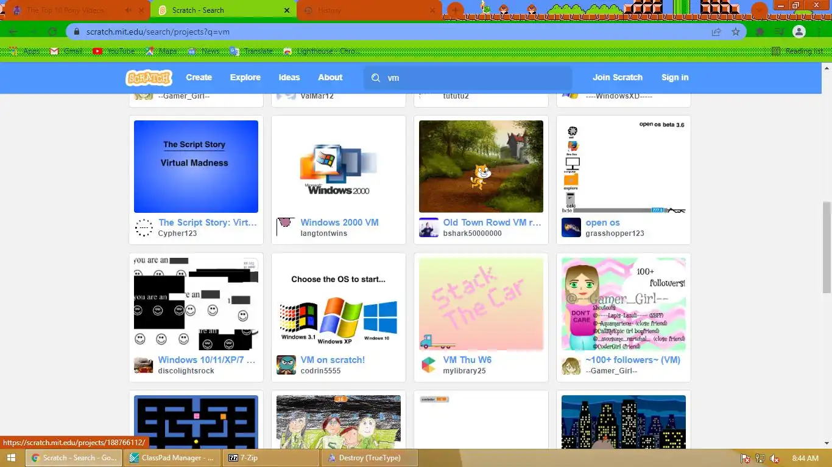Open the open os beta thumbnail
This screenshot has height=467, width=832.
tap(624, 167)
